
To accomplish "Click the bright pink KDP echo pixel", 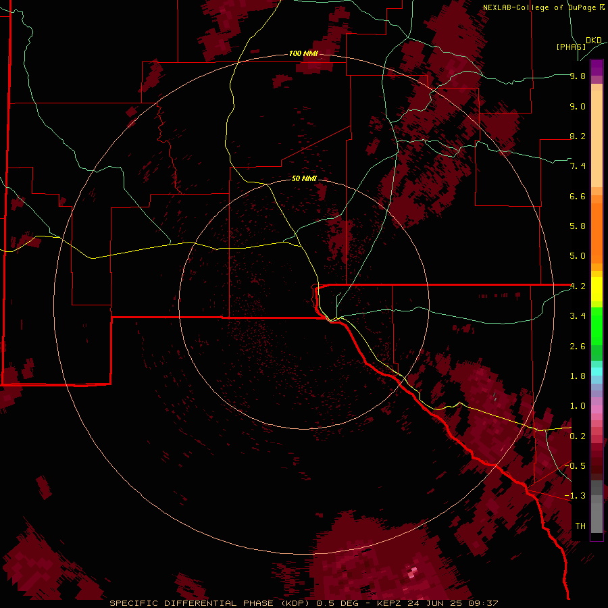I will (x=413, y=571).
